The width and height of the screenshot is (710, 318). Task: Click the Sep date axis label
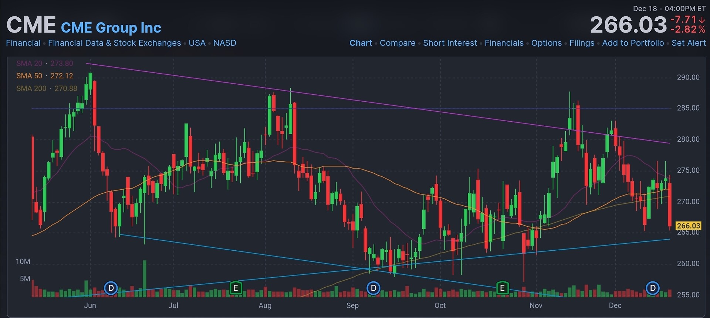(x=352, y=305)
